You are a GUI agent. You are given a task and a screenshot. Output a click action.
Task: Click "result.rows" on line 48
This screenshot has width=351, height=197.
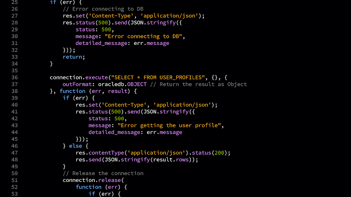[171, 160]
